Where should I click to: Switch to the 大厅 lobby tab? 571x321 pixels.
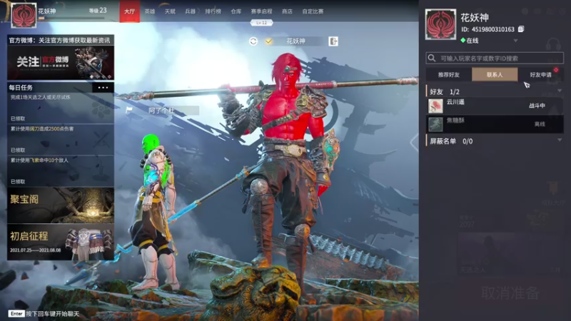pyautogui.click(x=130, y=11)
